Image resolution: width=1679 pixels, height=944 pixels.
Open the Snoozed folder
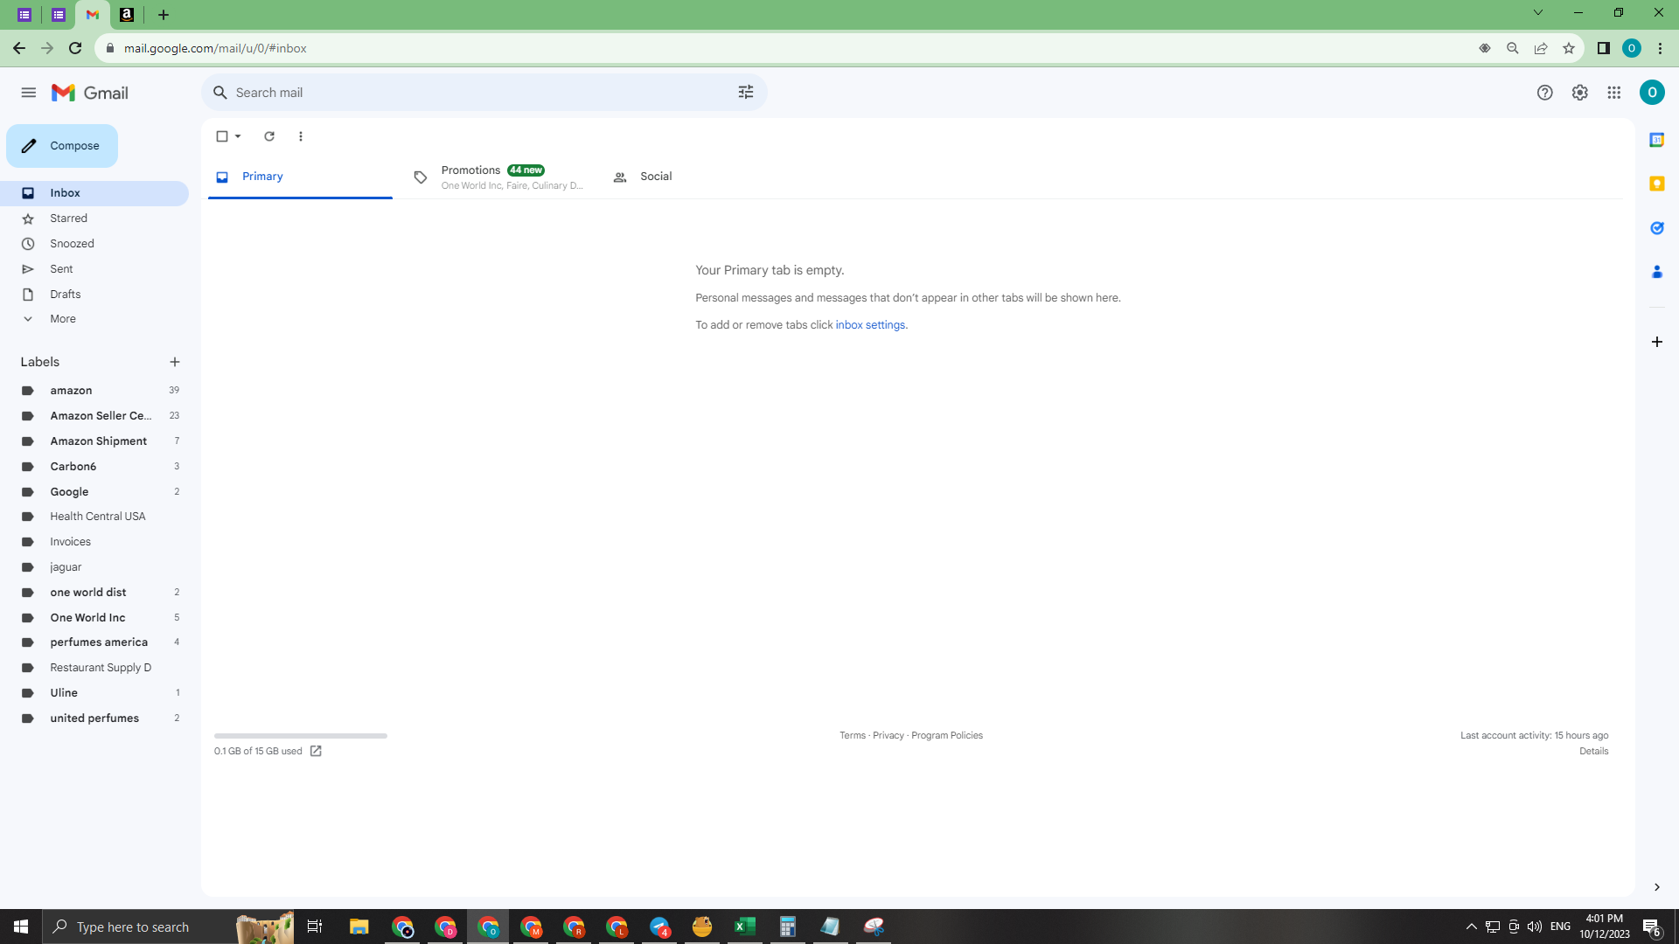(x=94, y=244)
